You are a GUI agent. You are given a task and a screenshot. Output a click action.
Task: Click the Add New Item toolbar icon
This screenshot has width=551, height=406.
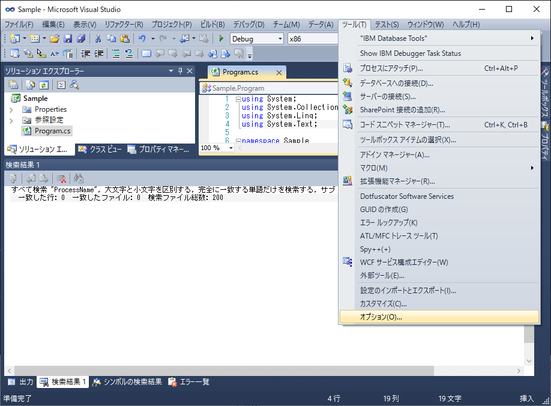click(34, 38)
